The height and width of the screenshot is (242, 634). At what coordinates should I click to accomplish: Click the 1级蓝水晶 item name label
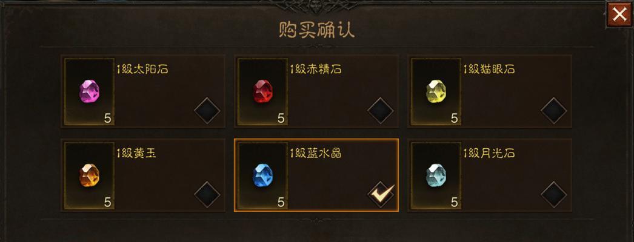pos(315,153)
